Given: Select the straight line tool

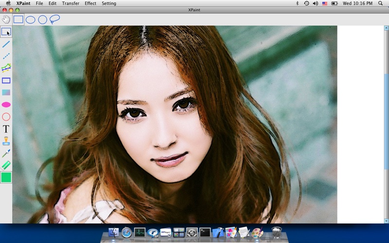Looking at the screenshot, I should 6,44.
